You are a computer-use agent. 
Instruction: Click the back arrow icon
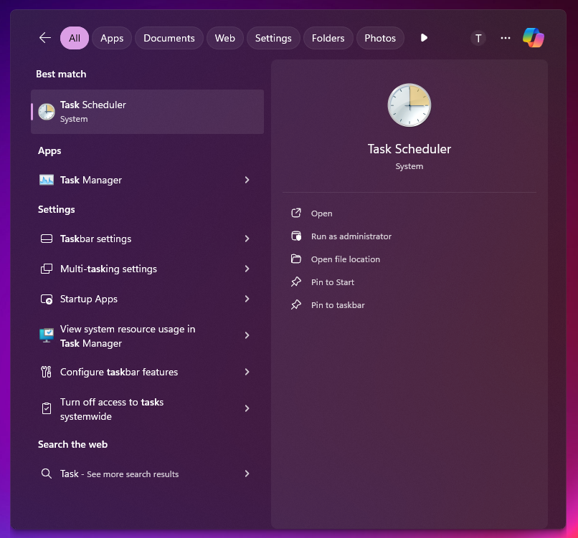[x=45, y=38]
